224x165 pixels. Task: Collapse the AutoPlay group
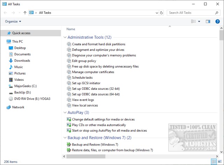tap(64, 112)
